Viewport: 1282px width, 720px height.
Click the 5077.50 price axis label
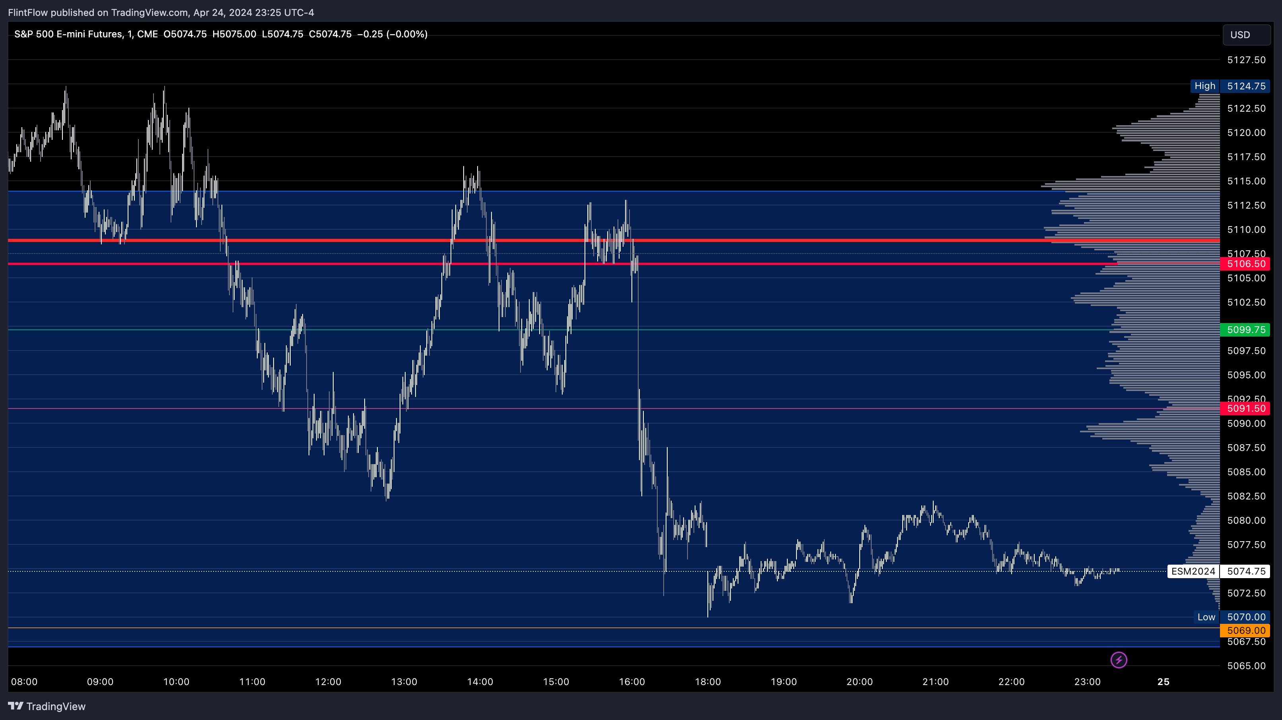tap(1246, 545)
